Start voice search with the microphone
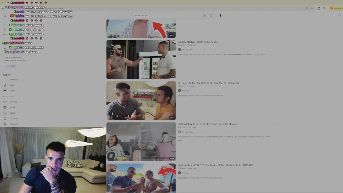 tap(221, 16)
